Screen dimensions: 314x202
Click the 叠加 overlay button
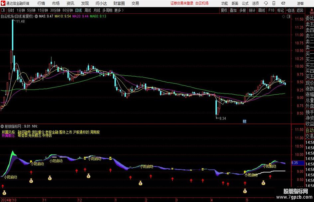point(233,10)
